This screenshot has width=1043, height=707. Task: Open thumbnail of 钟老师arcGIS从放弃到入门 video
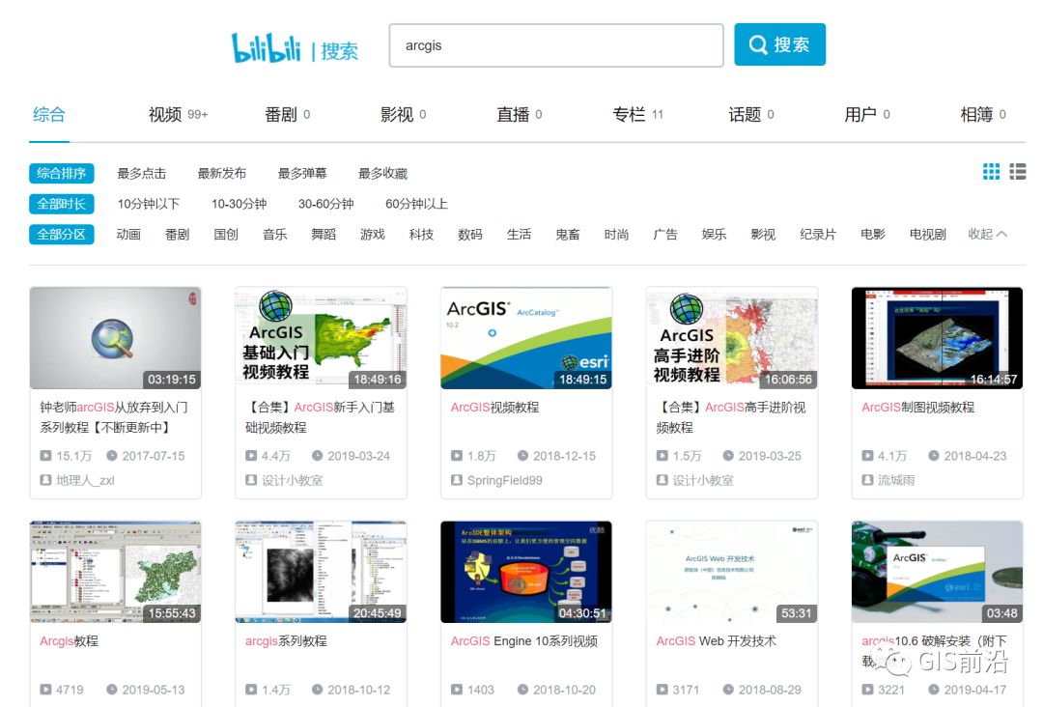tap(115, 338)
